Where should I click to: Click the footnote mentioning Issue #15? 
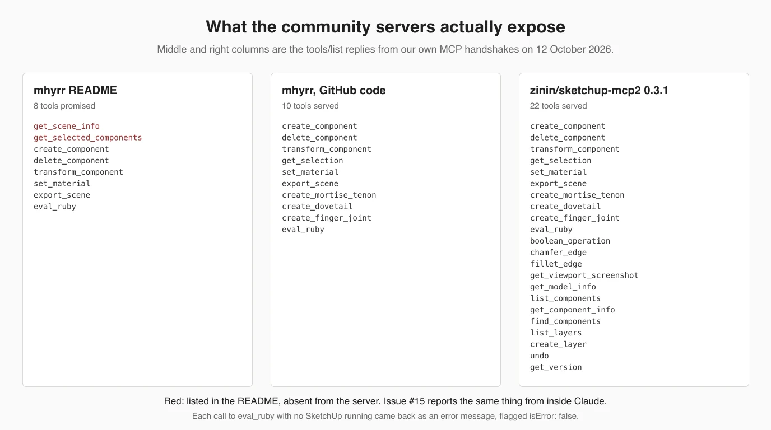click(x=386, y=401)
